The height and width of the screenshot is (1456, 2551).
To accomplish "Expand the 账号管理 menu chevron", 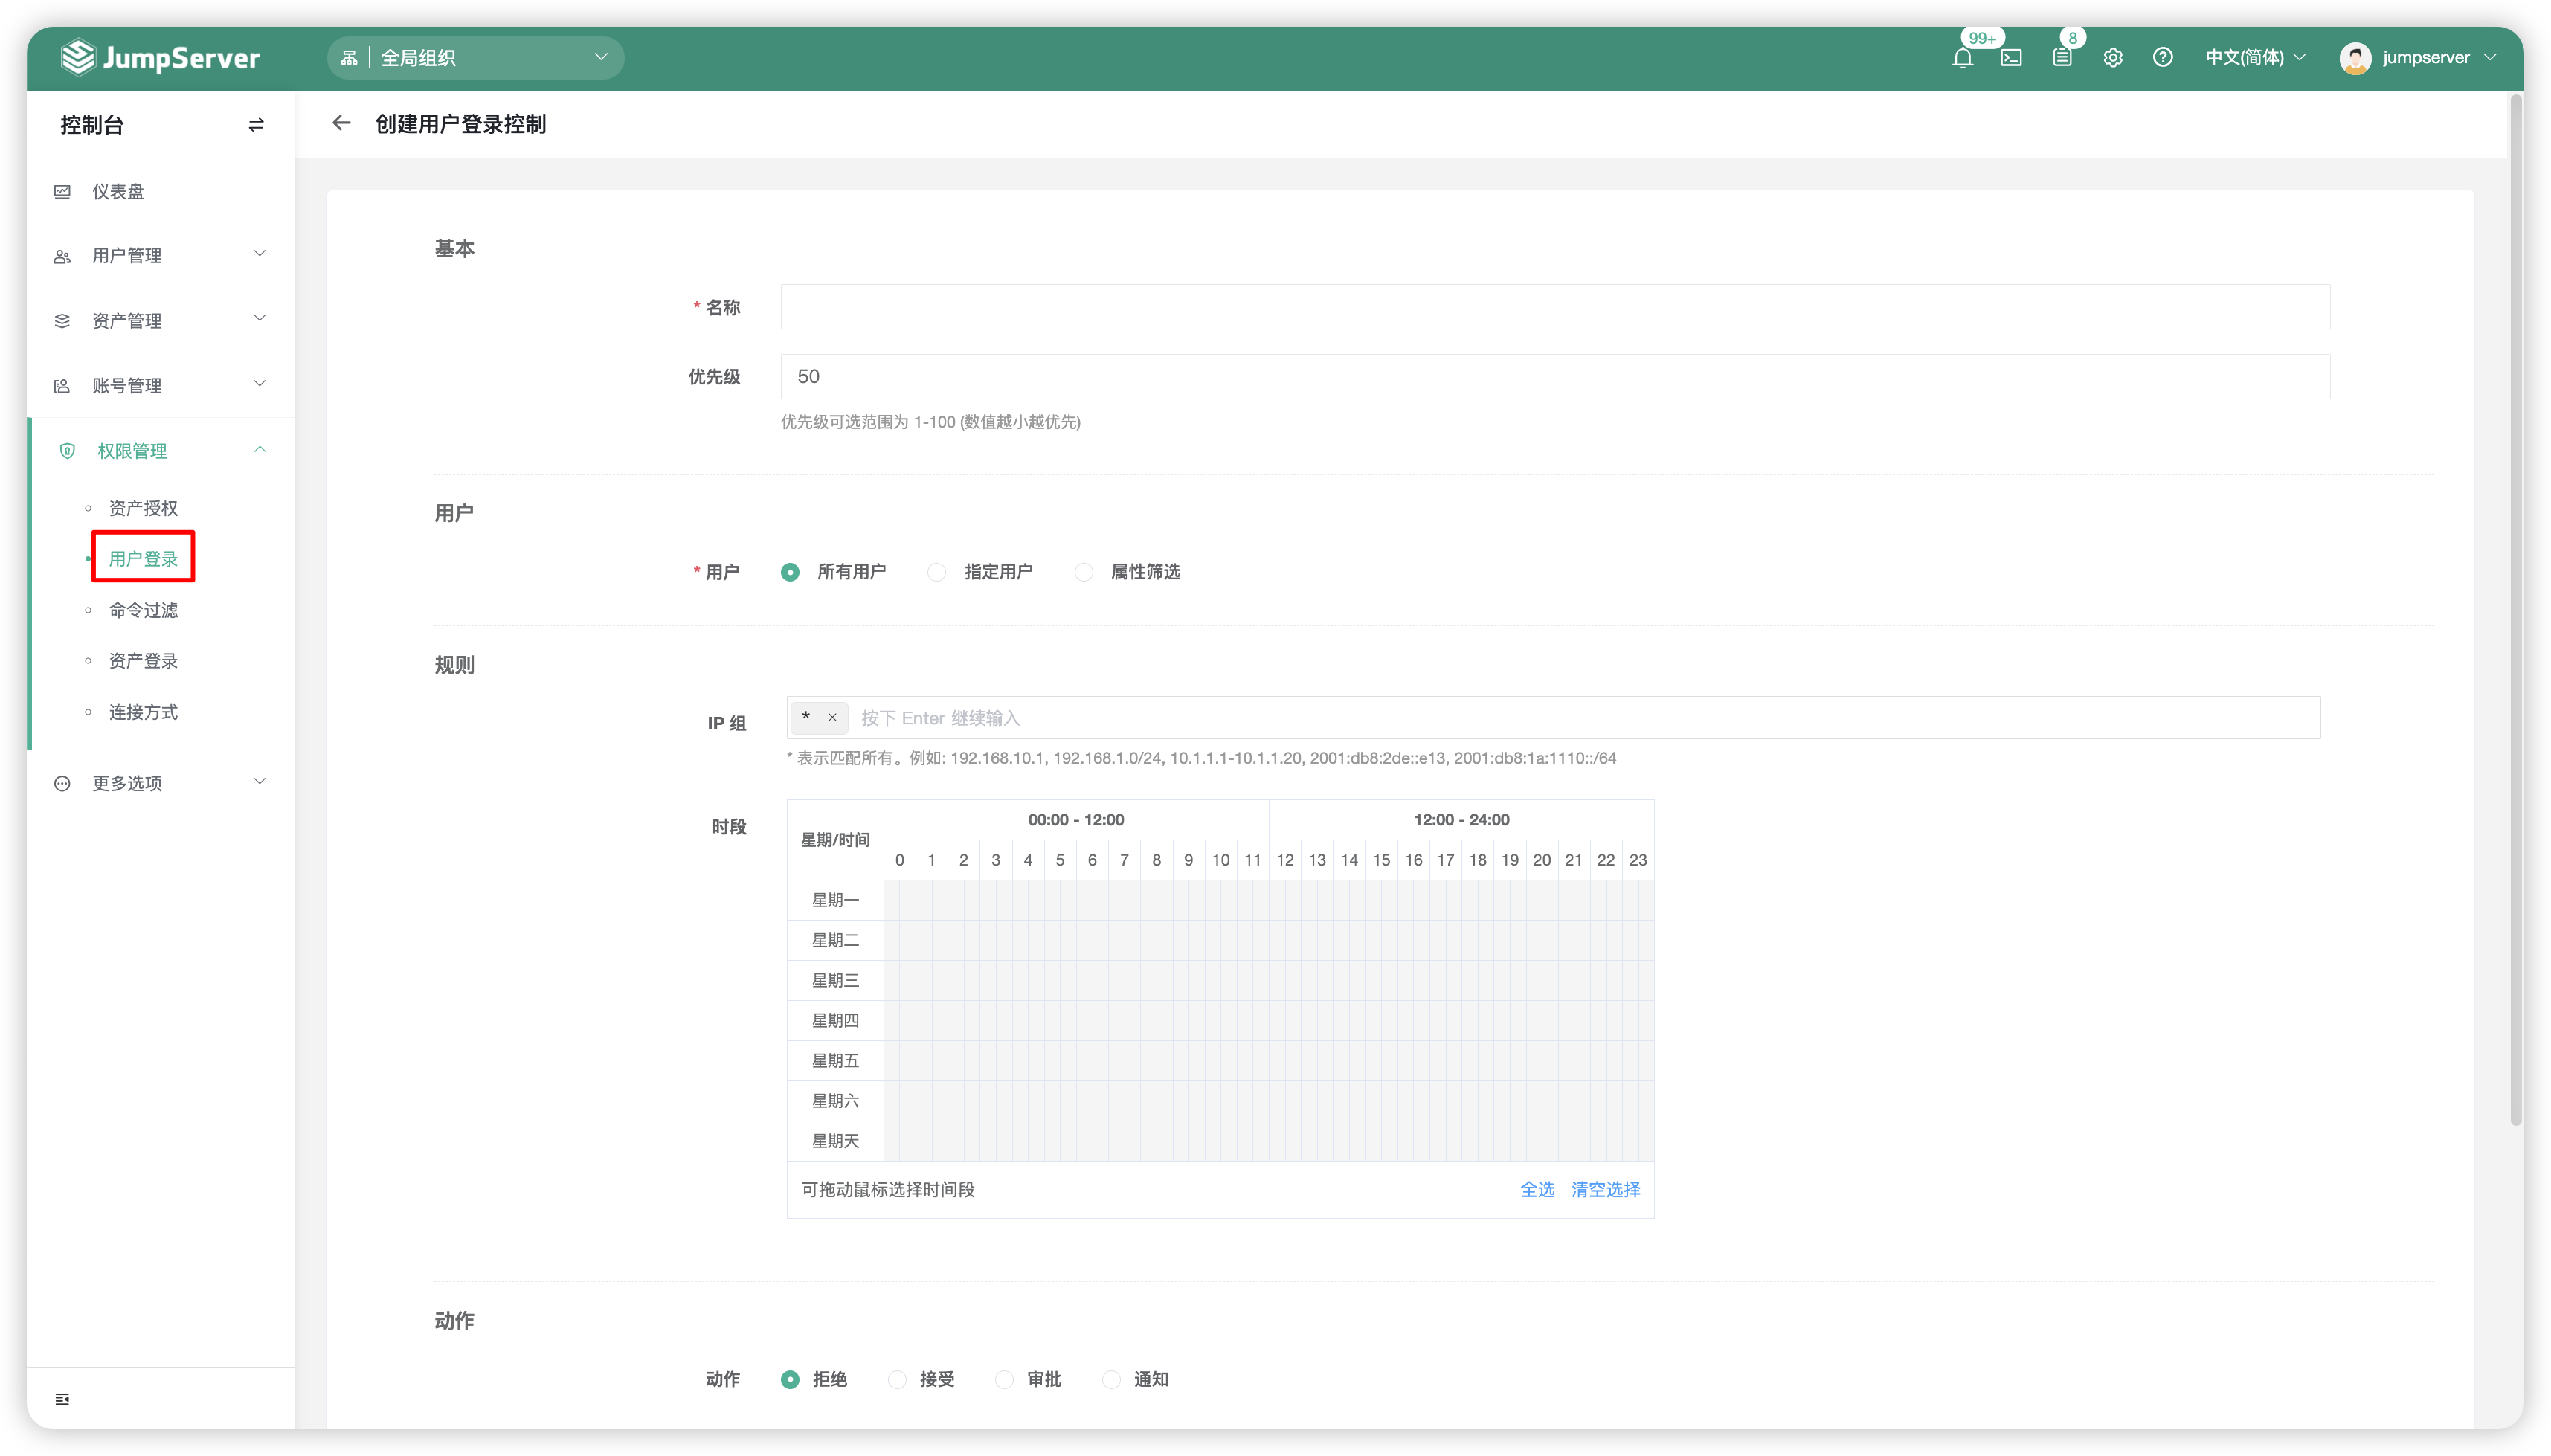I will point(260,384).
